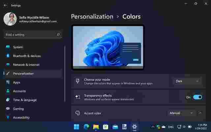Click the Settings gear taskbar icon
The height and width of the screenshot is (132, 211).
pos(134,127)
